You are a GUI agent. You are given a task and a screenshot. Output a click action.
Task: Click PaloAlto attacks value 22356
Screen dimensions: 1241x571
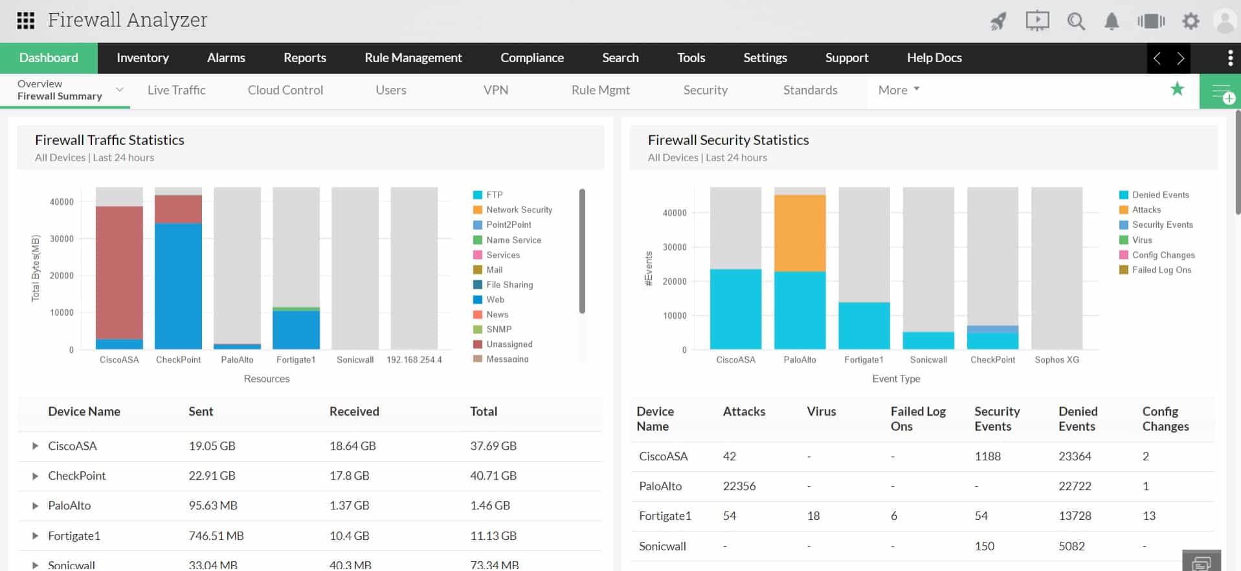[x=739, y=486]
